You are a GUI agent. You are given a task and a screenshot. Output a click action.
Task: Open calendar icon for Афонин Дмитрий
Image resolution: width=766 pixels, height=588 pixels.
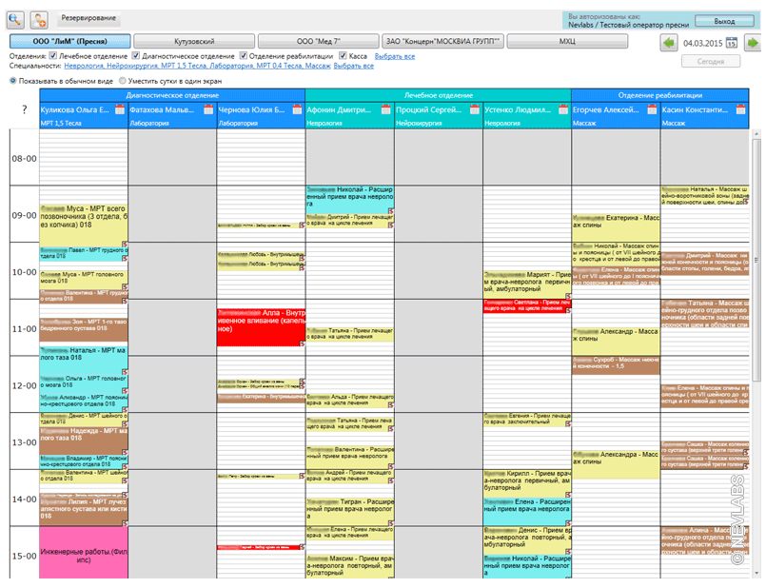[x=386, y=110]
